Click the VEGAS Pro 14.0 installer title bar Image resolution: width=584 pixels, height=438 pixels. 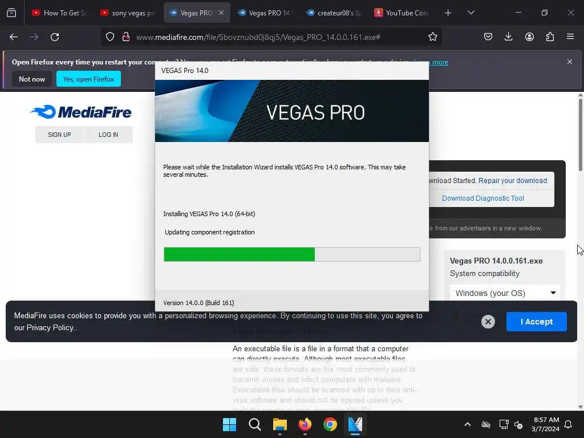pos(291,70)
